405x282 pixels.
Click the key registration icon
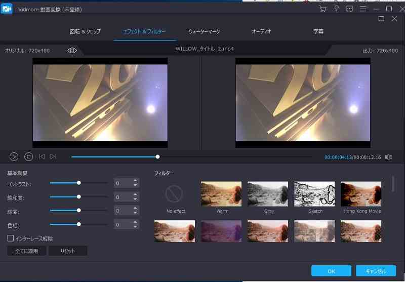336,9
